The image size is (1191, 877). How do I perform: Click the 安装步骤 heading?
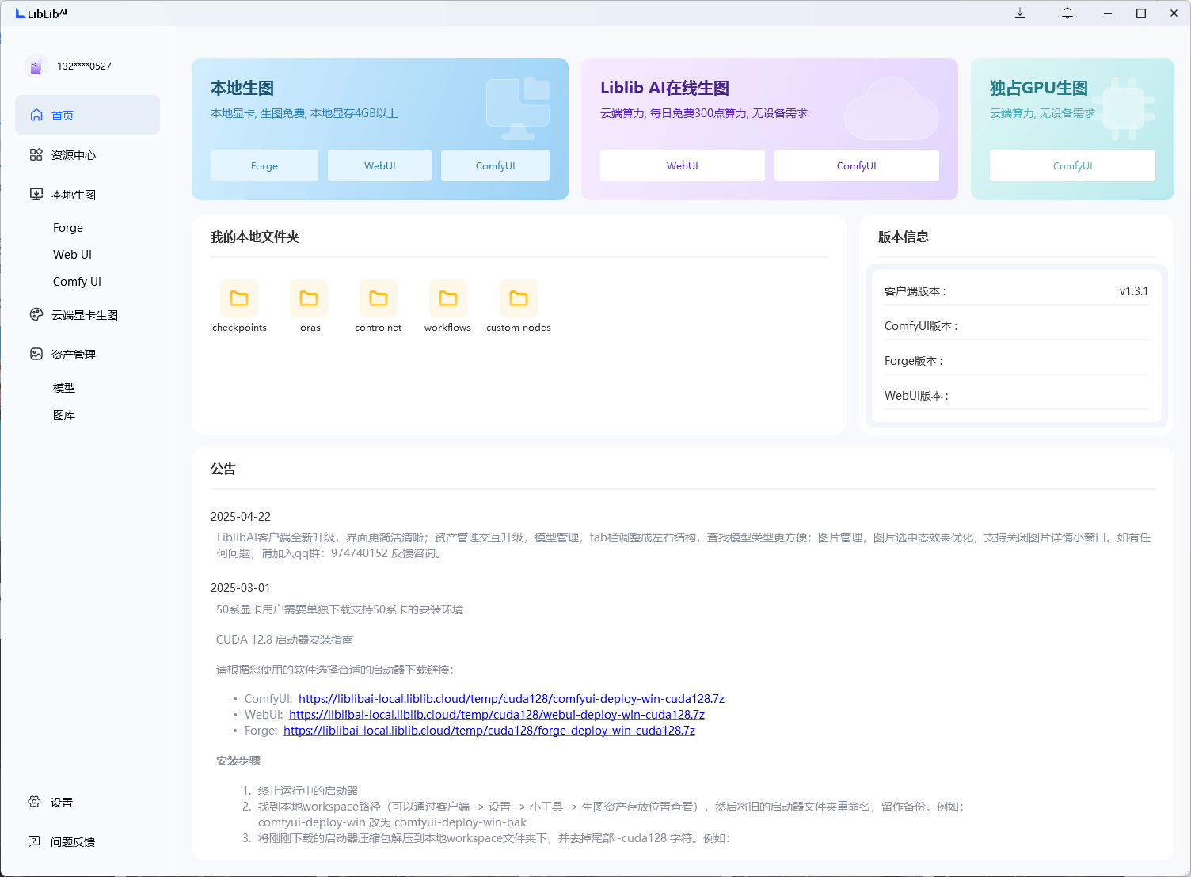pos(238,761)
